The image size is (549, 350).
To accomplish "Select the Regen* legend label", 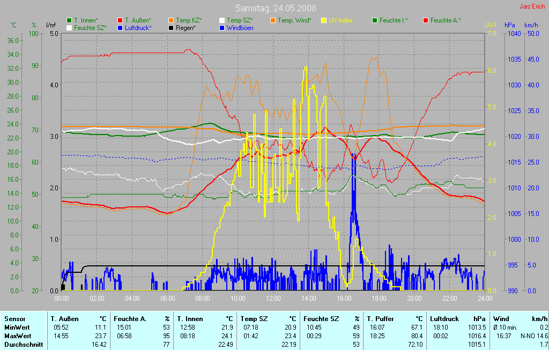I will [x=186, y=28].
